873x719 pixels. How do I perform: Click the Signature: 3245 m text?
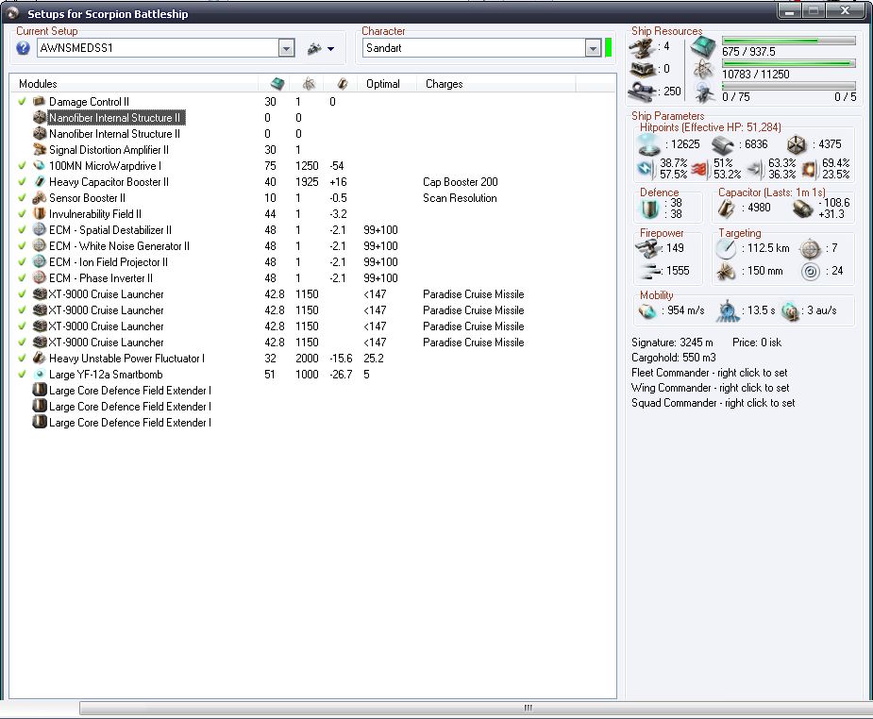(672, 343)
